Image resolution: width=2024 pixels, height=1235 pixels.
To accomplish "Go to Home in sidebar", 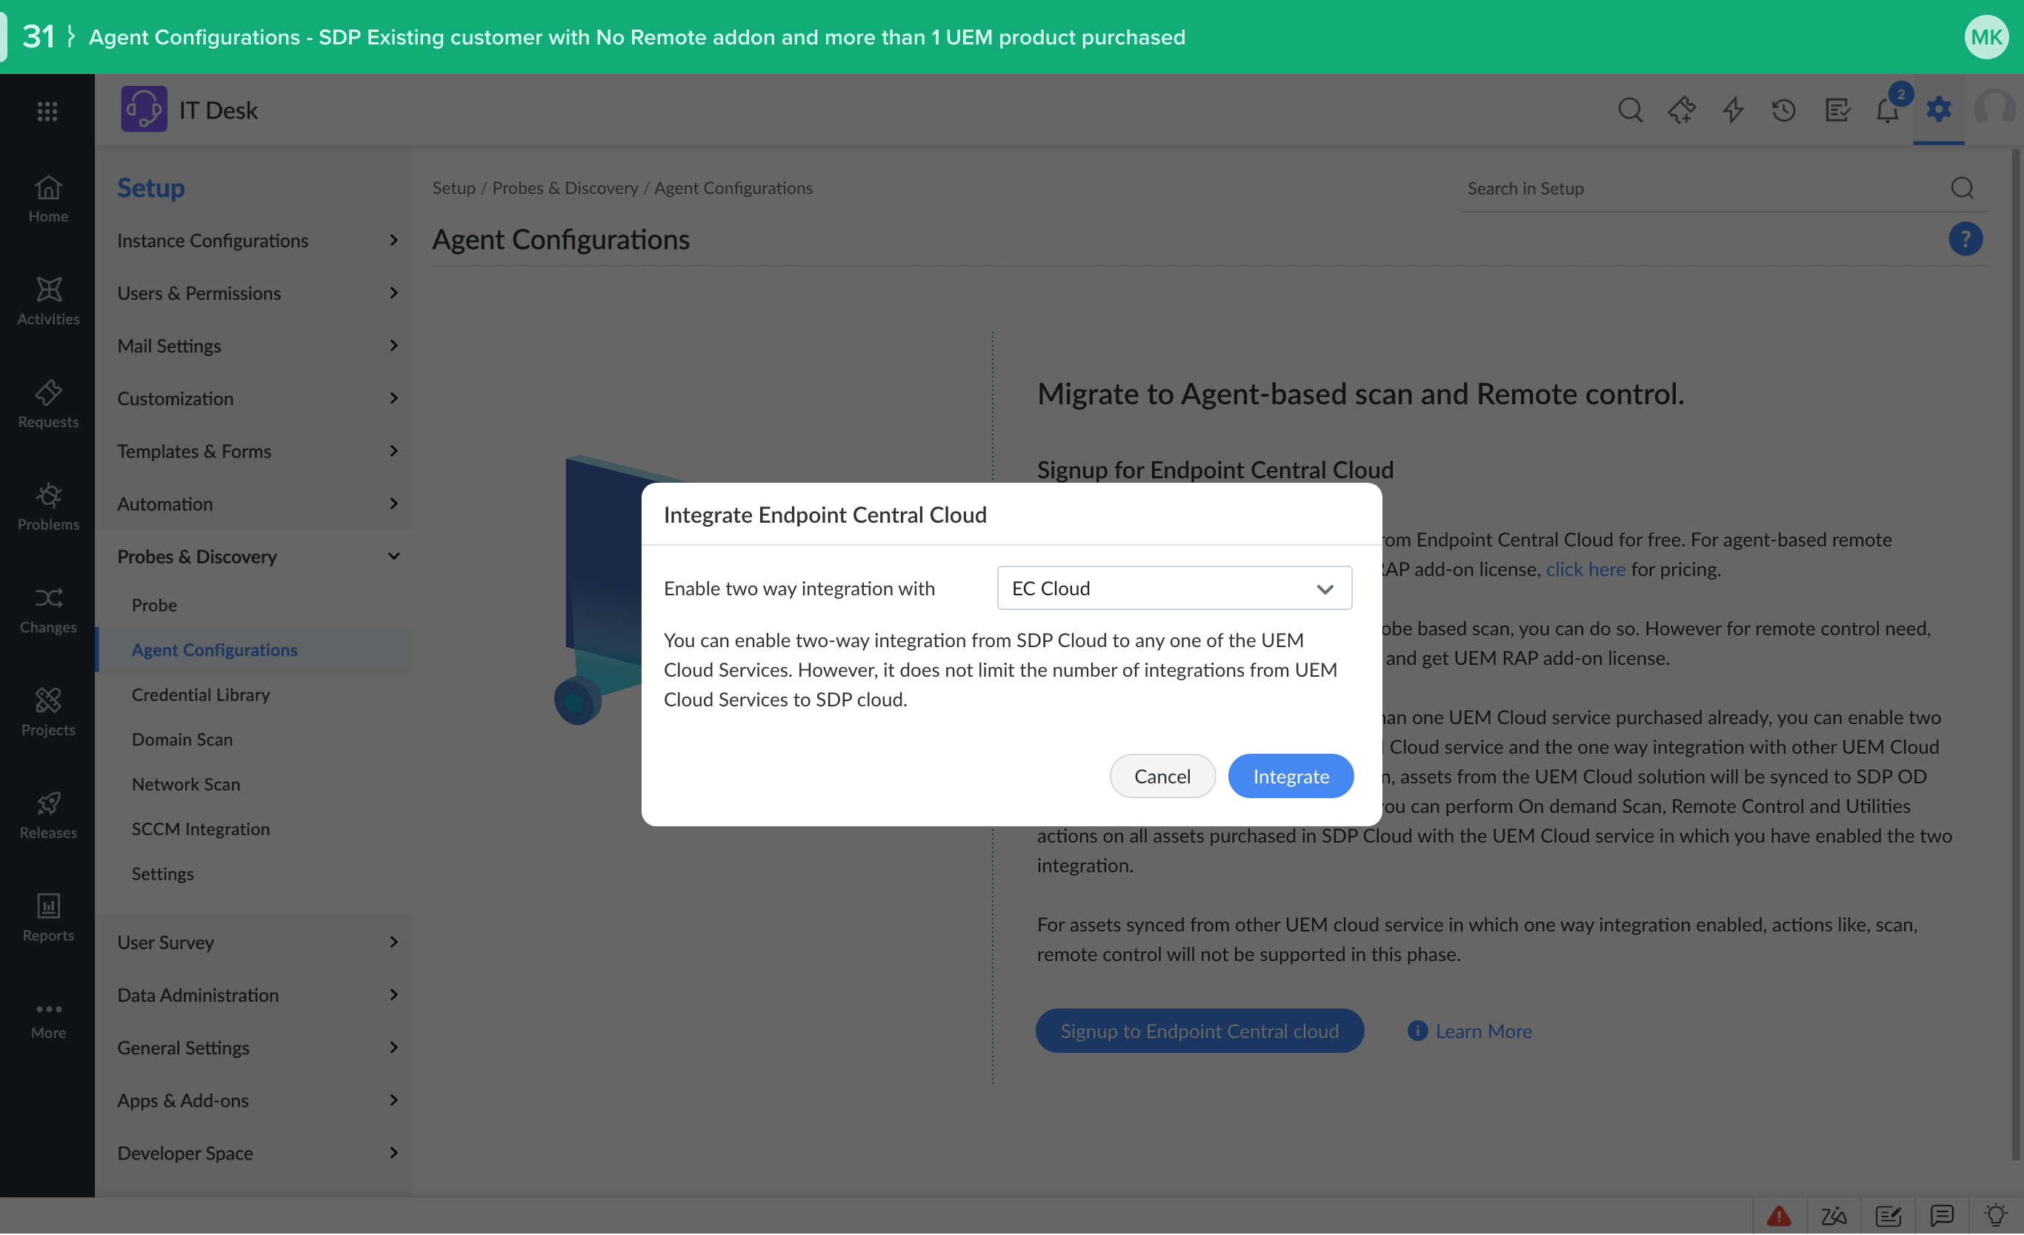I will point(47,198).
